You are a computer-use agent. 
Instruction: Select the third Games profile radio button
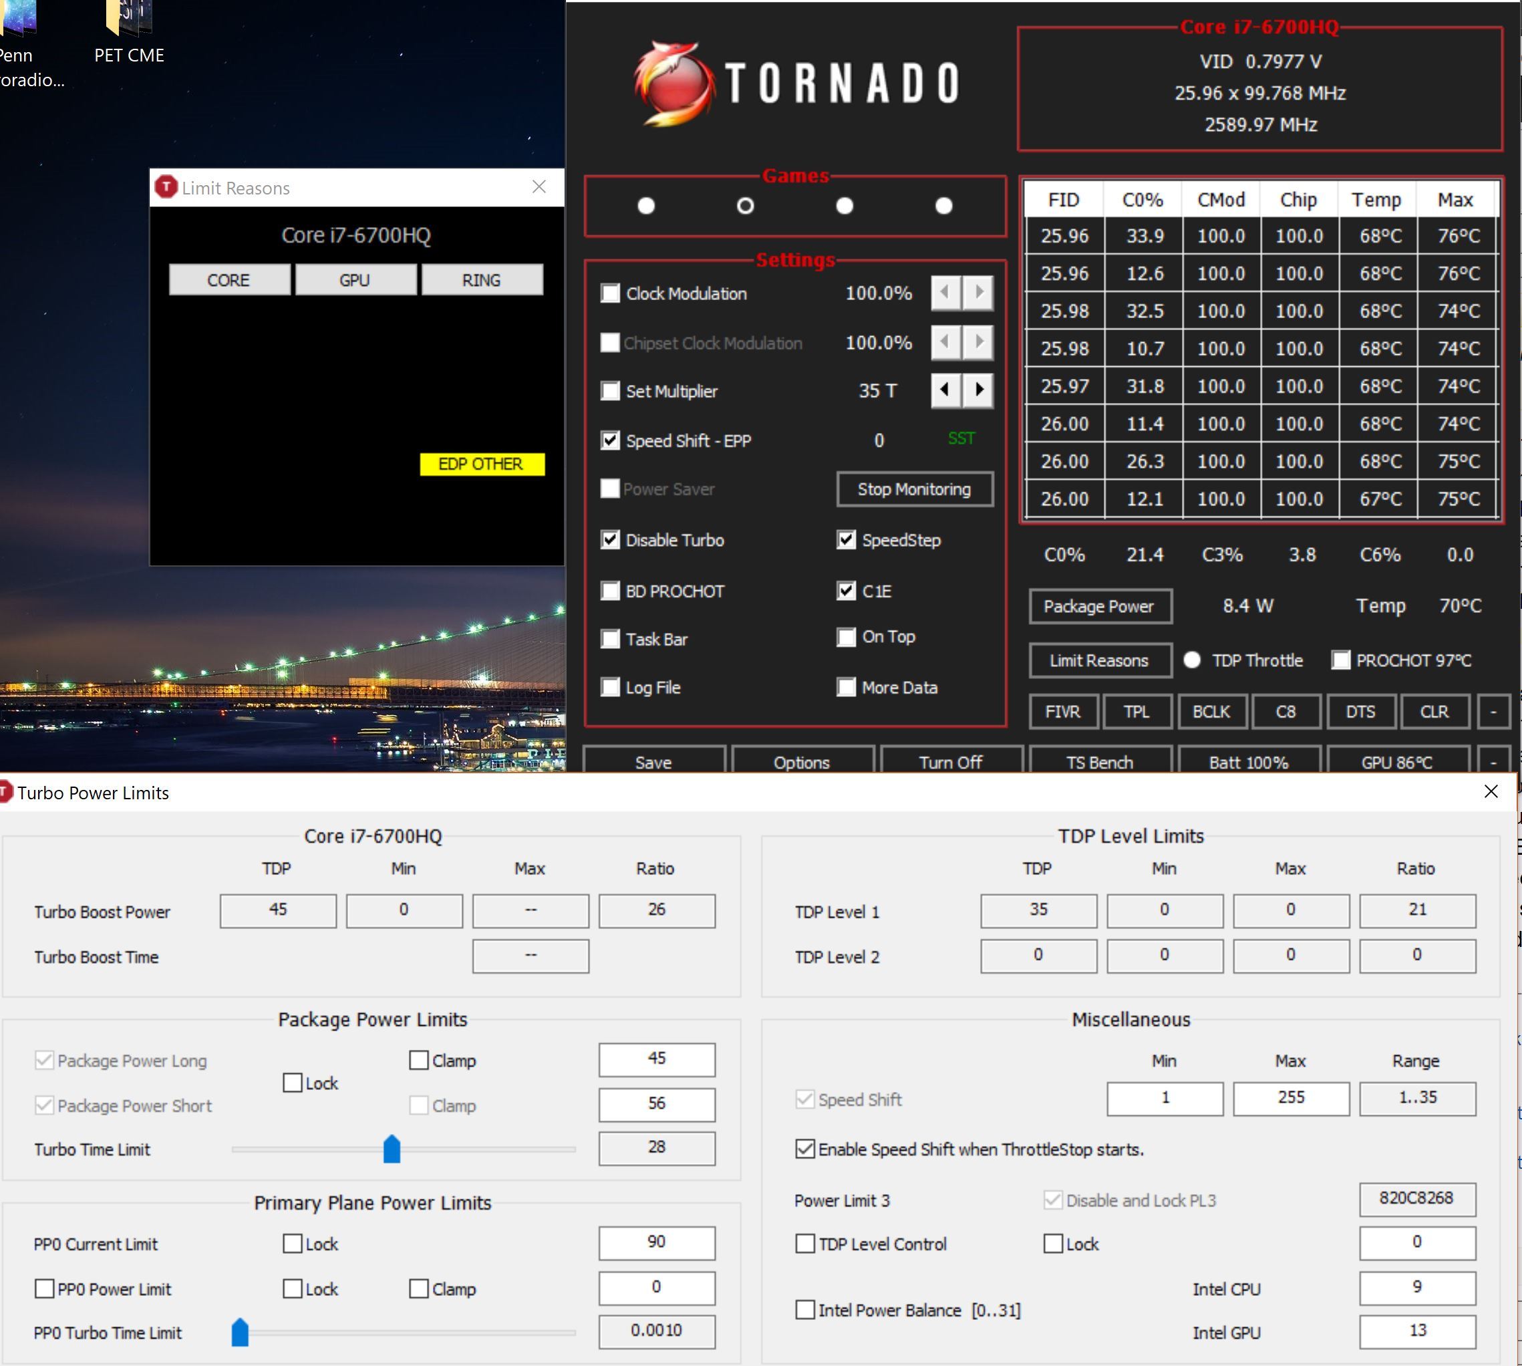click(845, 206)
